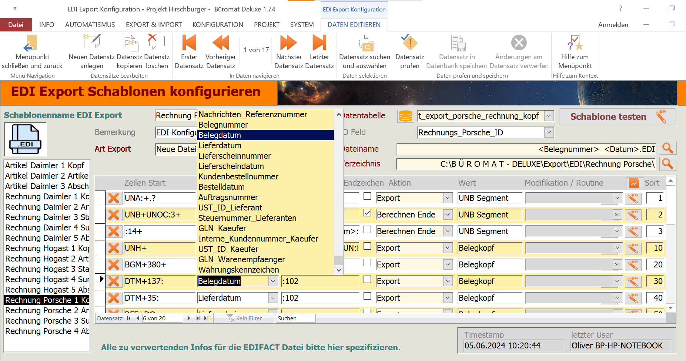Viewport: 686px width, 361px height.
Task: Open the KONFIGURATION ribbon tab
Action: pos(218,25)
